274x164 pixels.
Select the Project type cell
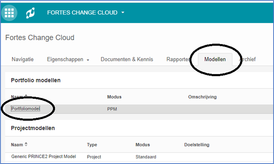[94, 157]
